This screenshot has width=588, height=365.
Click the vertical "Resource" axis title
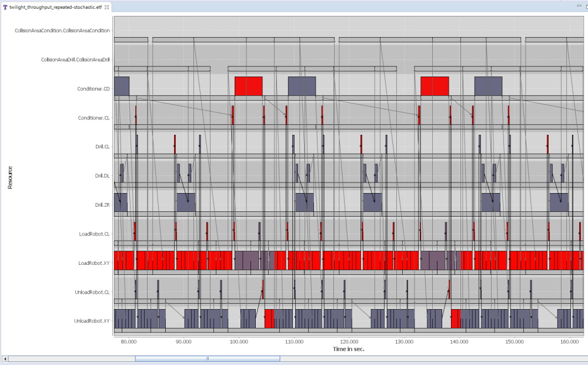tap(9, 177)
